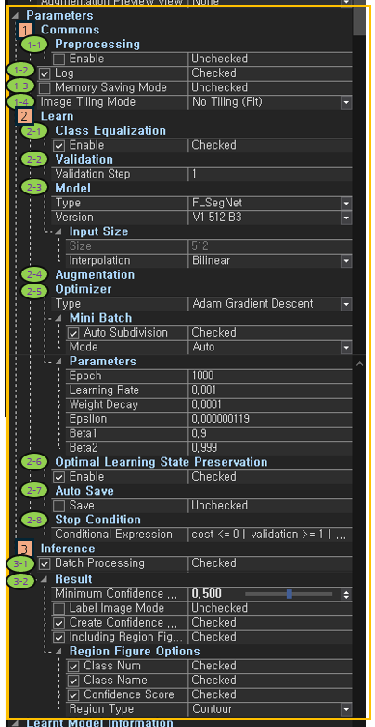Open the Interpolation Bilinear dropdown
Screen dimensions: 375x727
346,260
